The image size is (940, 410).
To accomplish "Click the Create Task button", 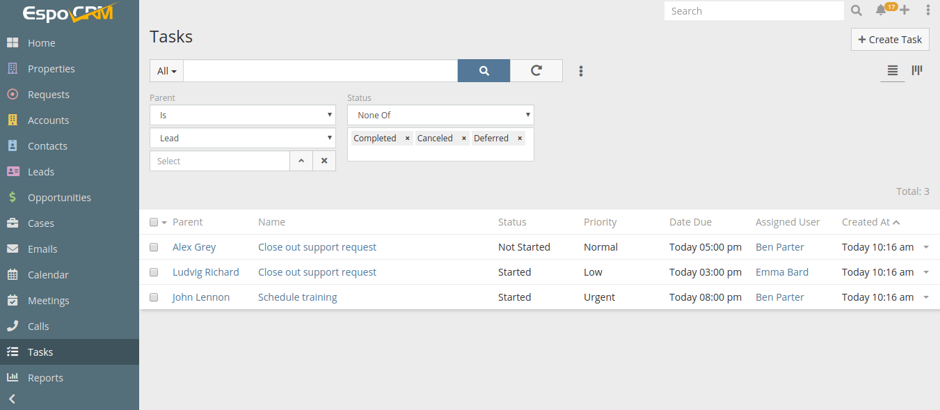I will pos(890,40).
